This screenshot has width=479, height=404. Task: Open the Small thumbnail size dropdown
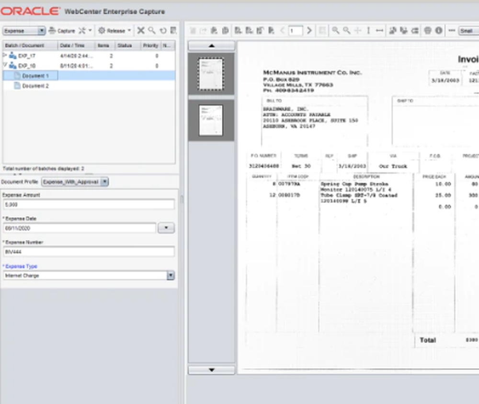click(469, 31)
